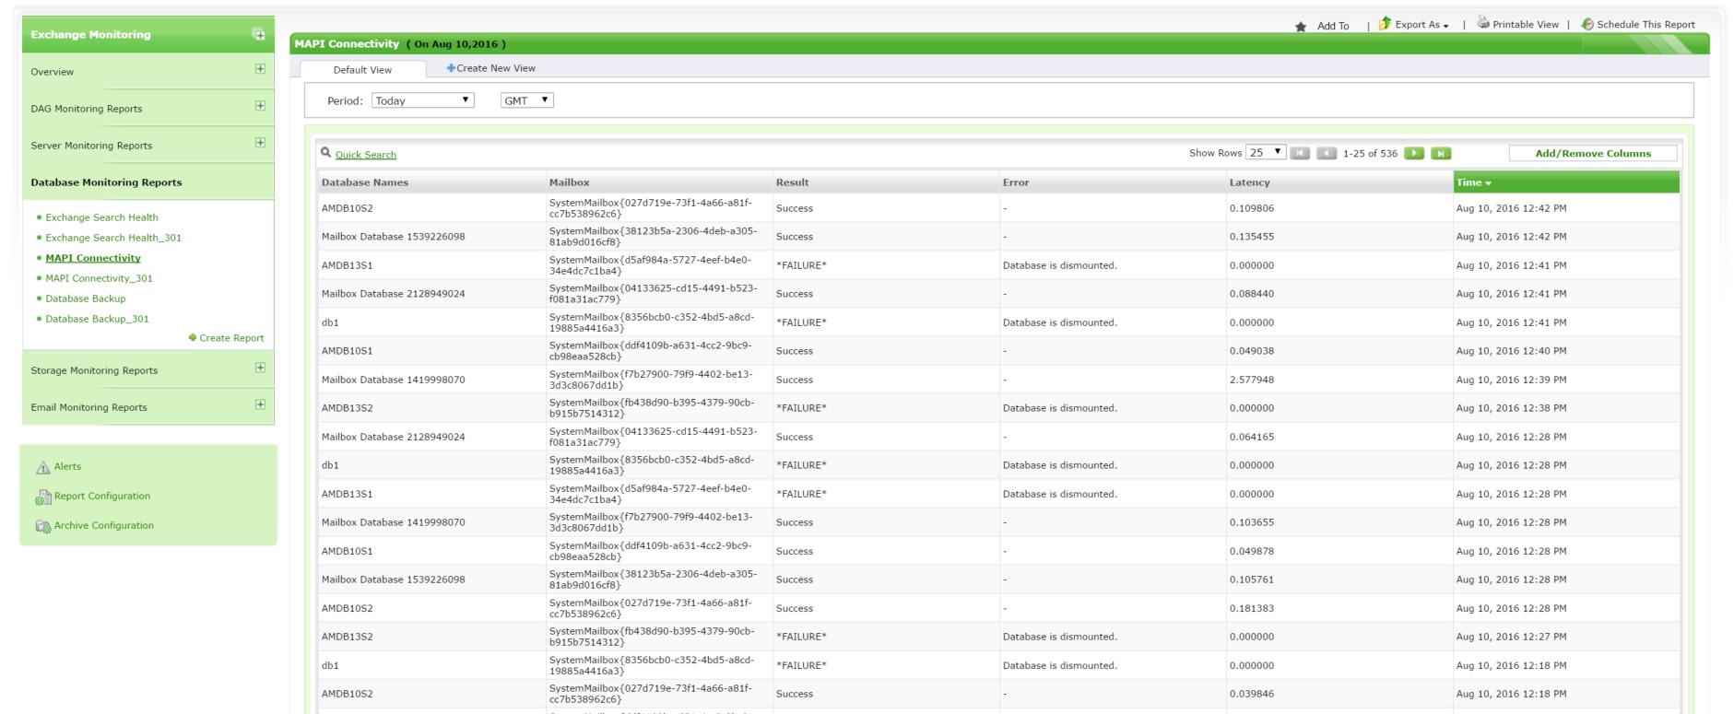The height and width of the screenshot is (714, 1734).
Task: Open the Period dropdown
Action: [x=422, y=100]
